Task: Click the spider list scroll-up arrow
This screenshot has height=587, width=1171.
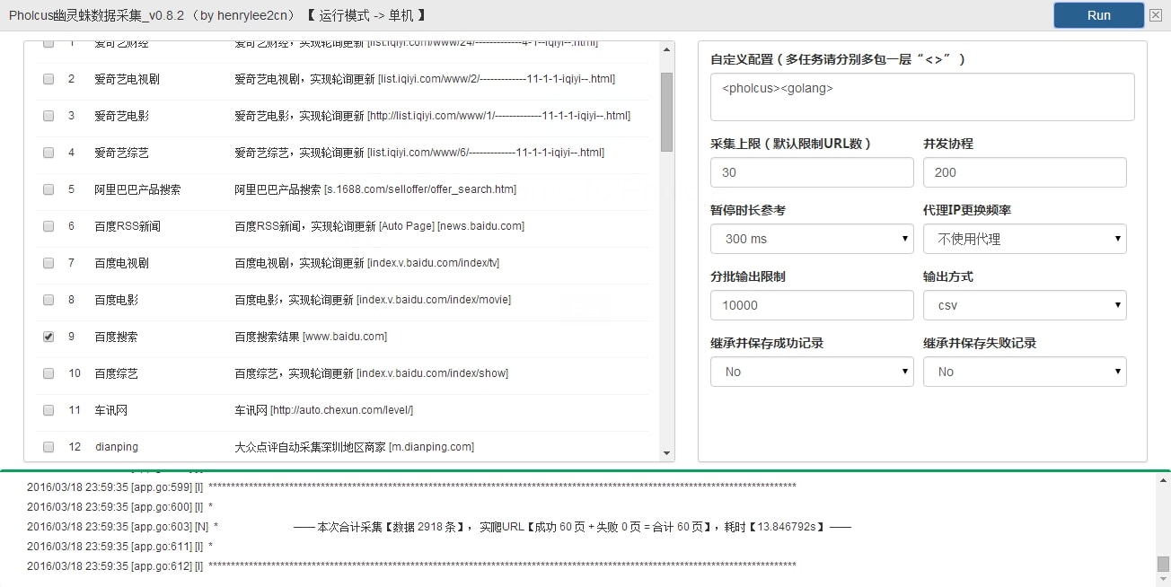Action: (666, 49)
